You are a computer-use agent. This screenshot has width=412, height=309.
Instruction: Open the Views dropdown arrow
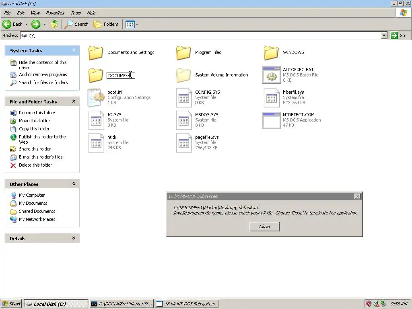137,25
